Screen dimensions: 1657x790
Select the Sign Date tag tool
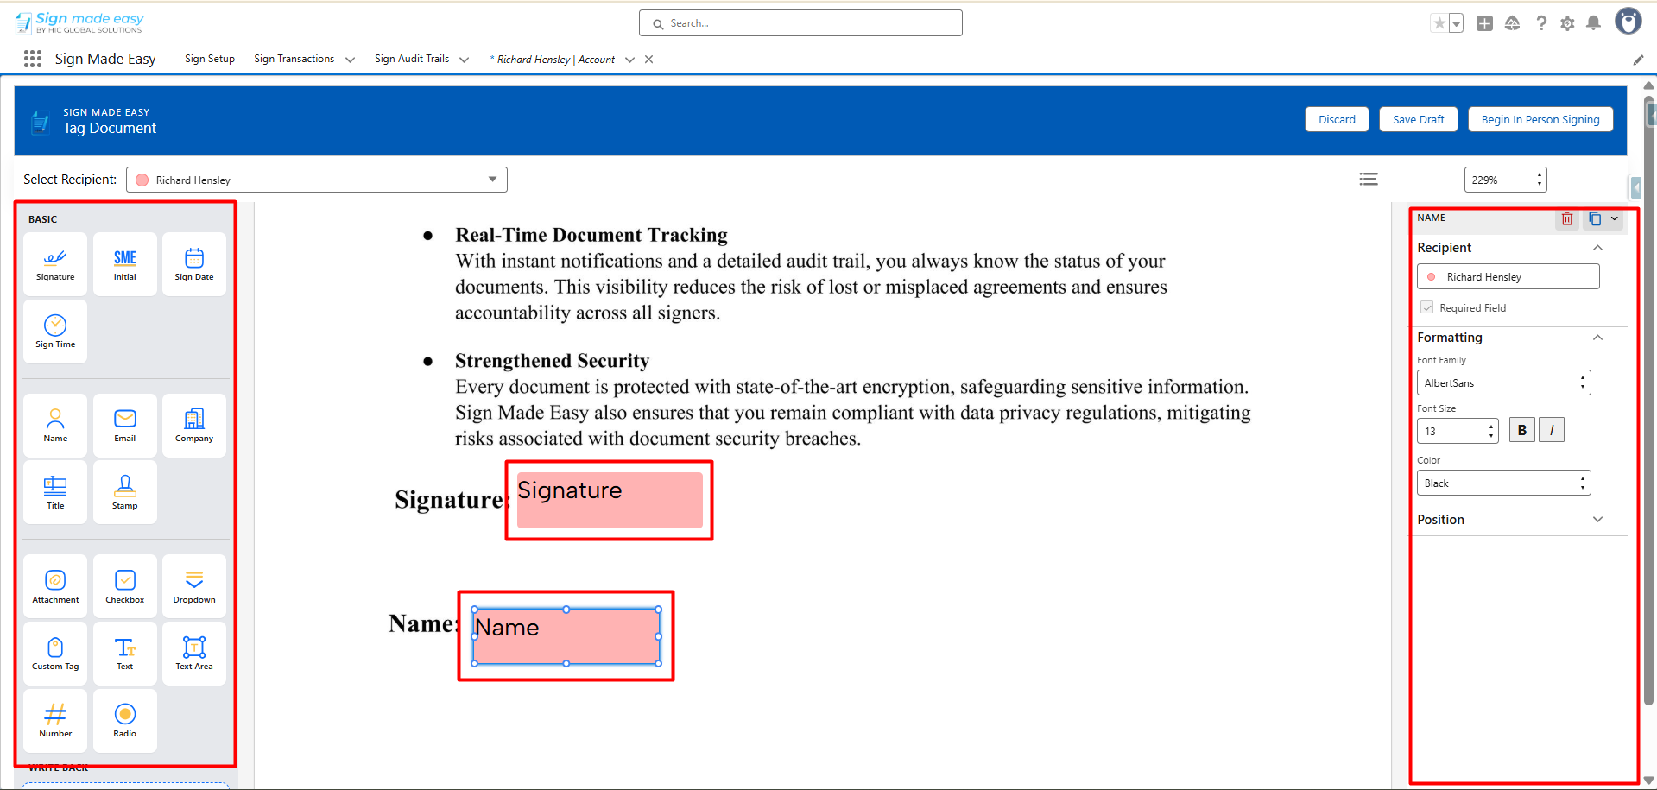pyautogui.click(x=194, y=264)
